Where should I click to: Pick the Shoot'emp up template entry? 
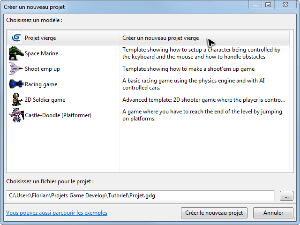pyautogui.click(x=42, y=69)
